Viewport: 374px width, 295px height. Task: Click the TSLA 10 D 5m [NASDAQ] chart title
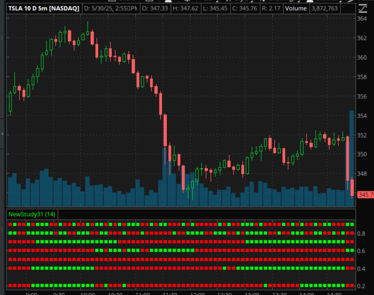pos(44,9)
